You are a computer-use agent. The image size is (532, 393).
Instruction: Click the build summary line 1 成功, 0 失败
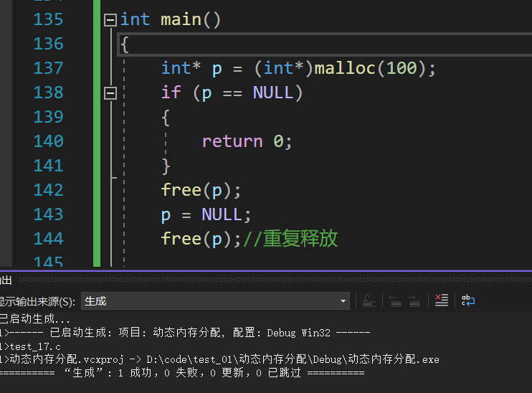(x=182, y=373)
